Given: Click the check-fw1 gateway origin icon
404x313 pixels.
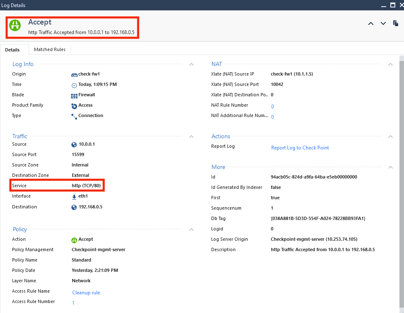Looking at the screenshot, I should tap(74, 75).
